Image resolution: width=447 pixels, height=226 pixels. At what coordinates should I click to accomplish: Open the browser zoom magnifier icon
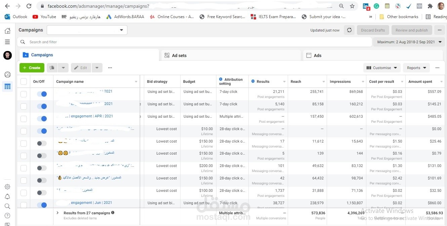pyautogui.click(x=341, y=6)
